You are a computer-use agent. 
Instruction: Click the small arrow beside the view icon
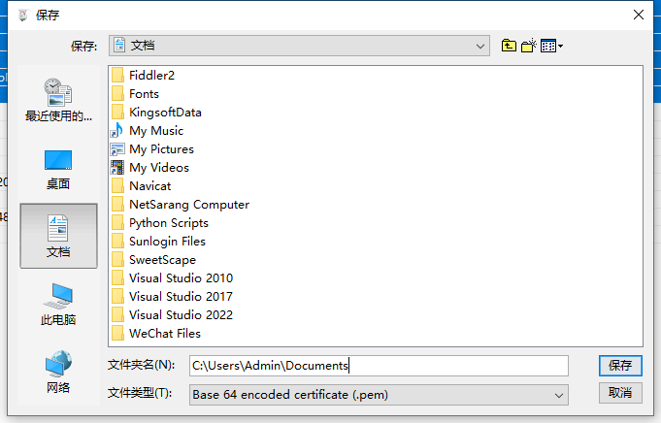point(560,46)
